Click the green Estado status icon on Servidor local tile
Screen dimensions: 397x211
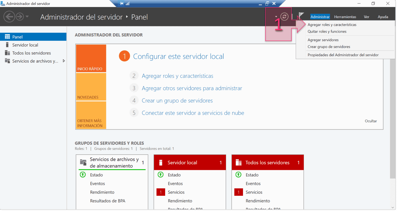tap(161, 175)
